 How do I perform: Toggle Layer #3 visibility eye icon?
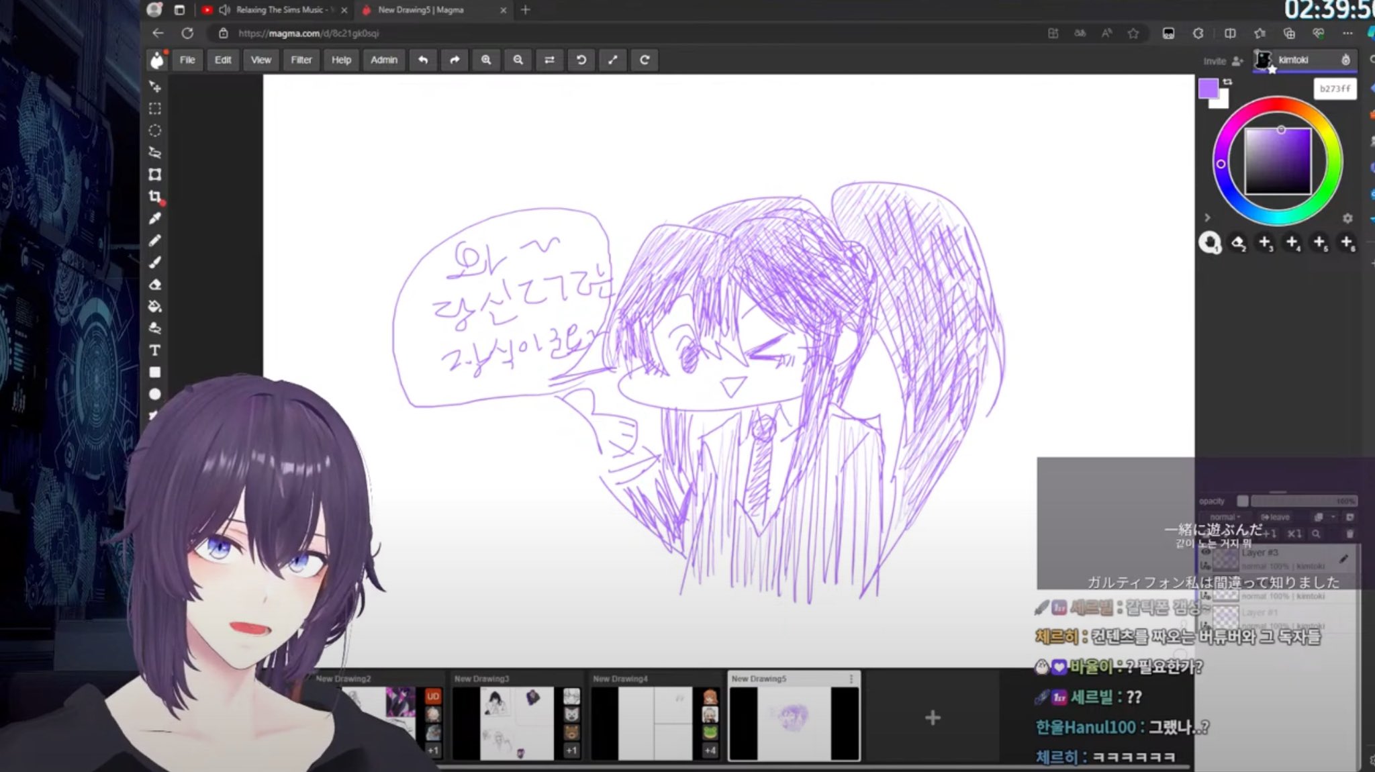[x=1206, y=552]
